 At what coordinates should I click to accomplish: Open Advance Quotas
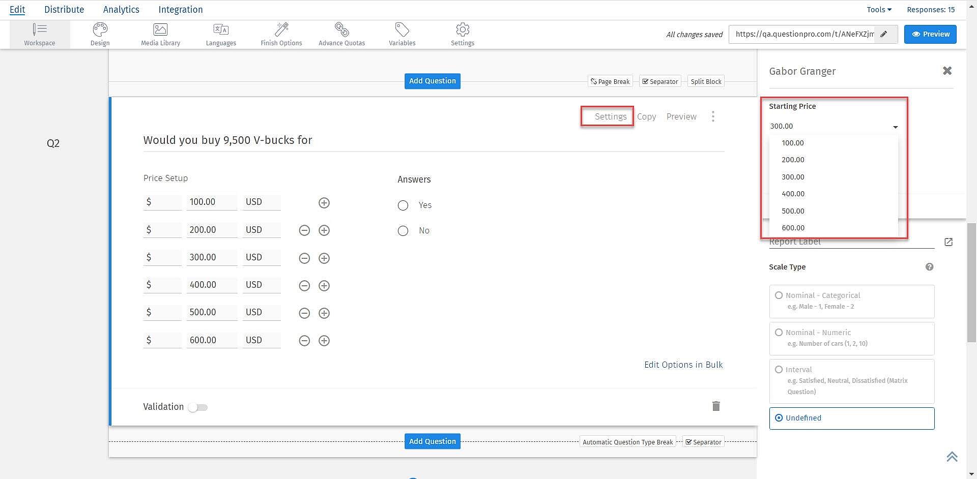pyautogui.click(x=342, y=35)
